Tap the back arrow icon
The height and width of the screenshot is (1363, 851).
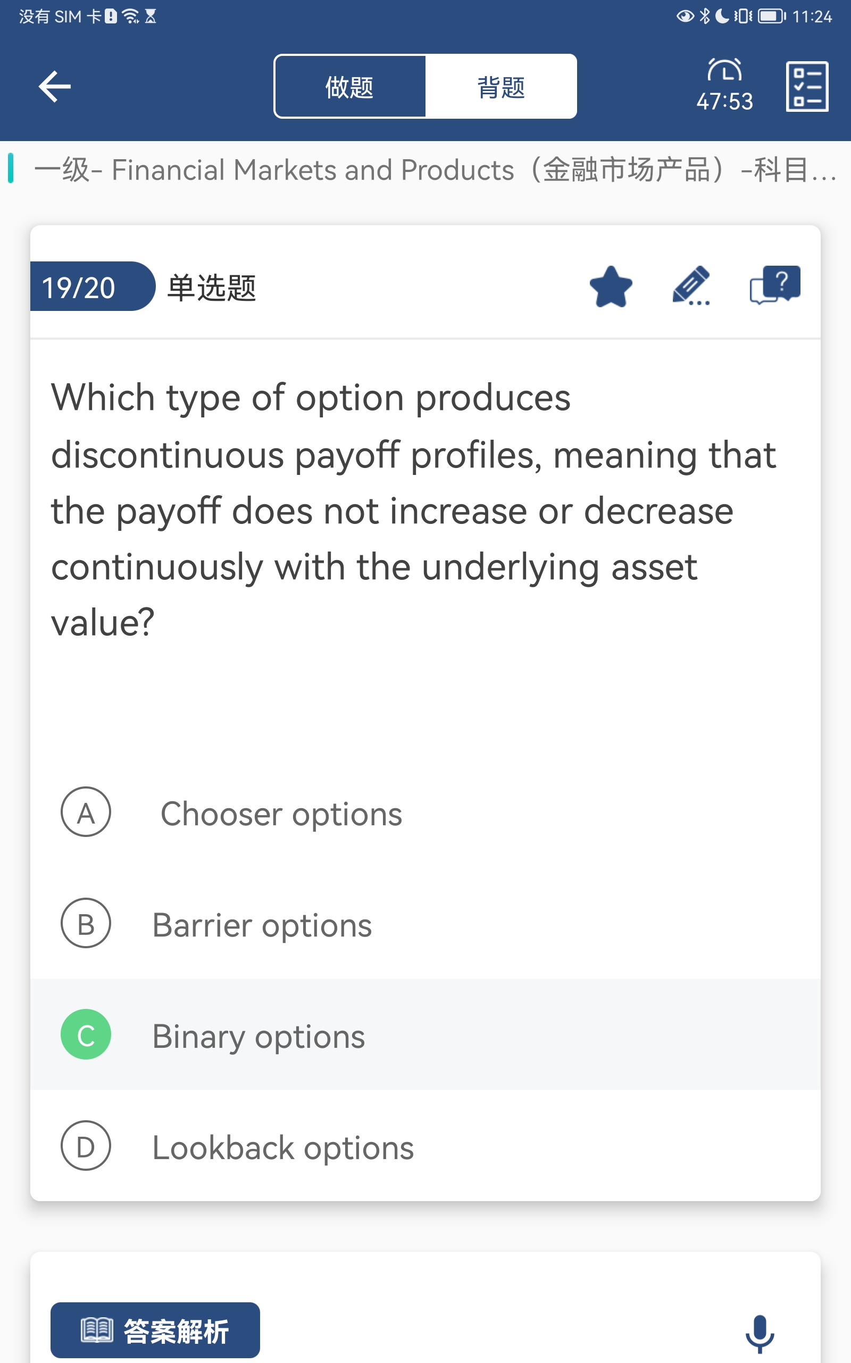click(x=55, y=86)
